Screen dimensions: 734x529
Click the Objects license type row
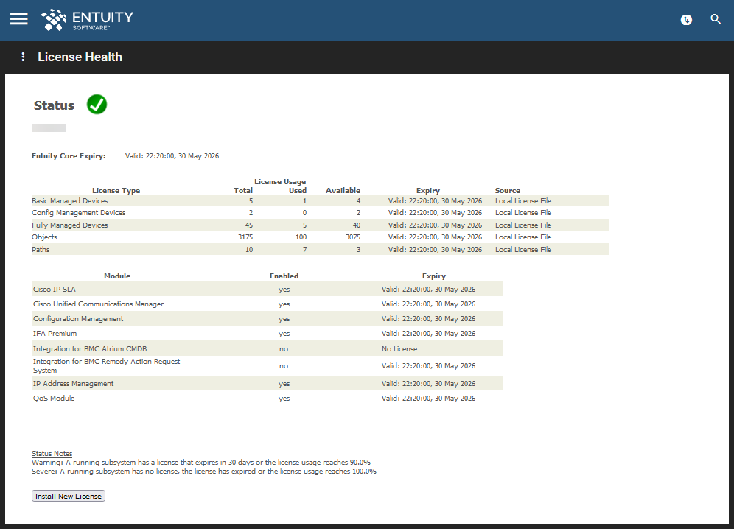click(320, 237)
